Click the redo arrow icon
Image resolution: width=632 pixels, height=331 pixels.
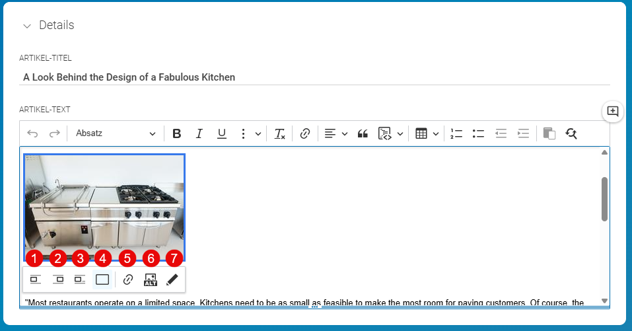(54, 133)
